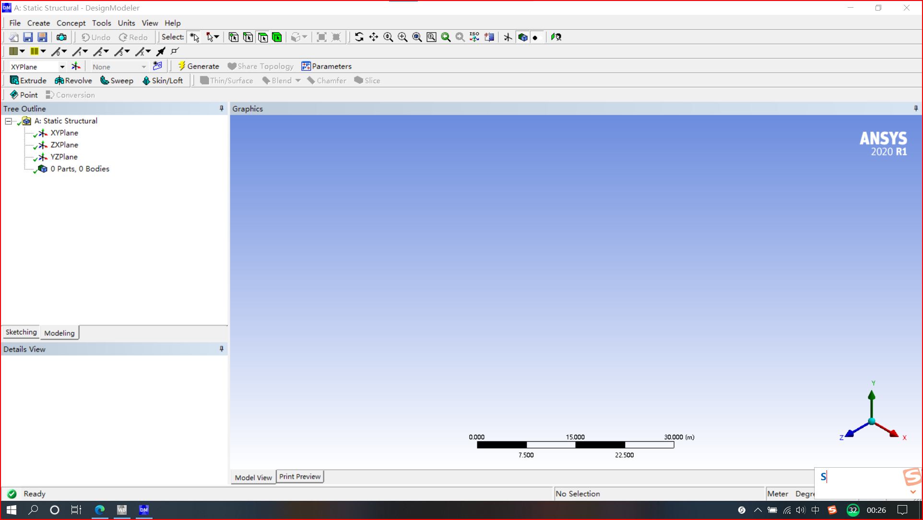Click the Generate button
Image resolution: width=923 pixels, height=520 pixels.
[199, 66]
